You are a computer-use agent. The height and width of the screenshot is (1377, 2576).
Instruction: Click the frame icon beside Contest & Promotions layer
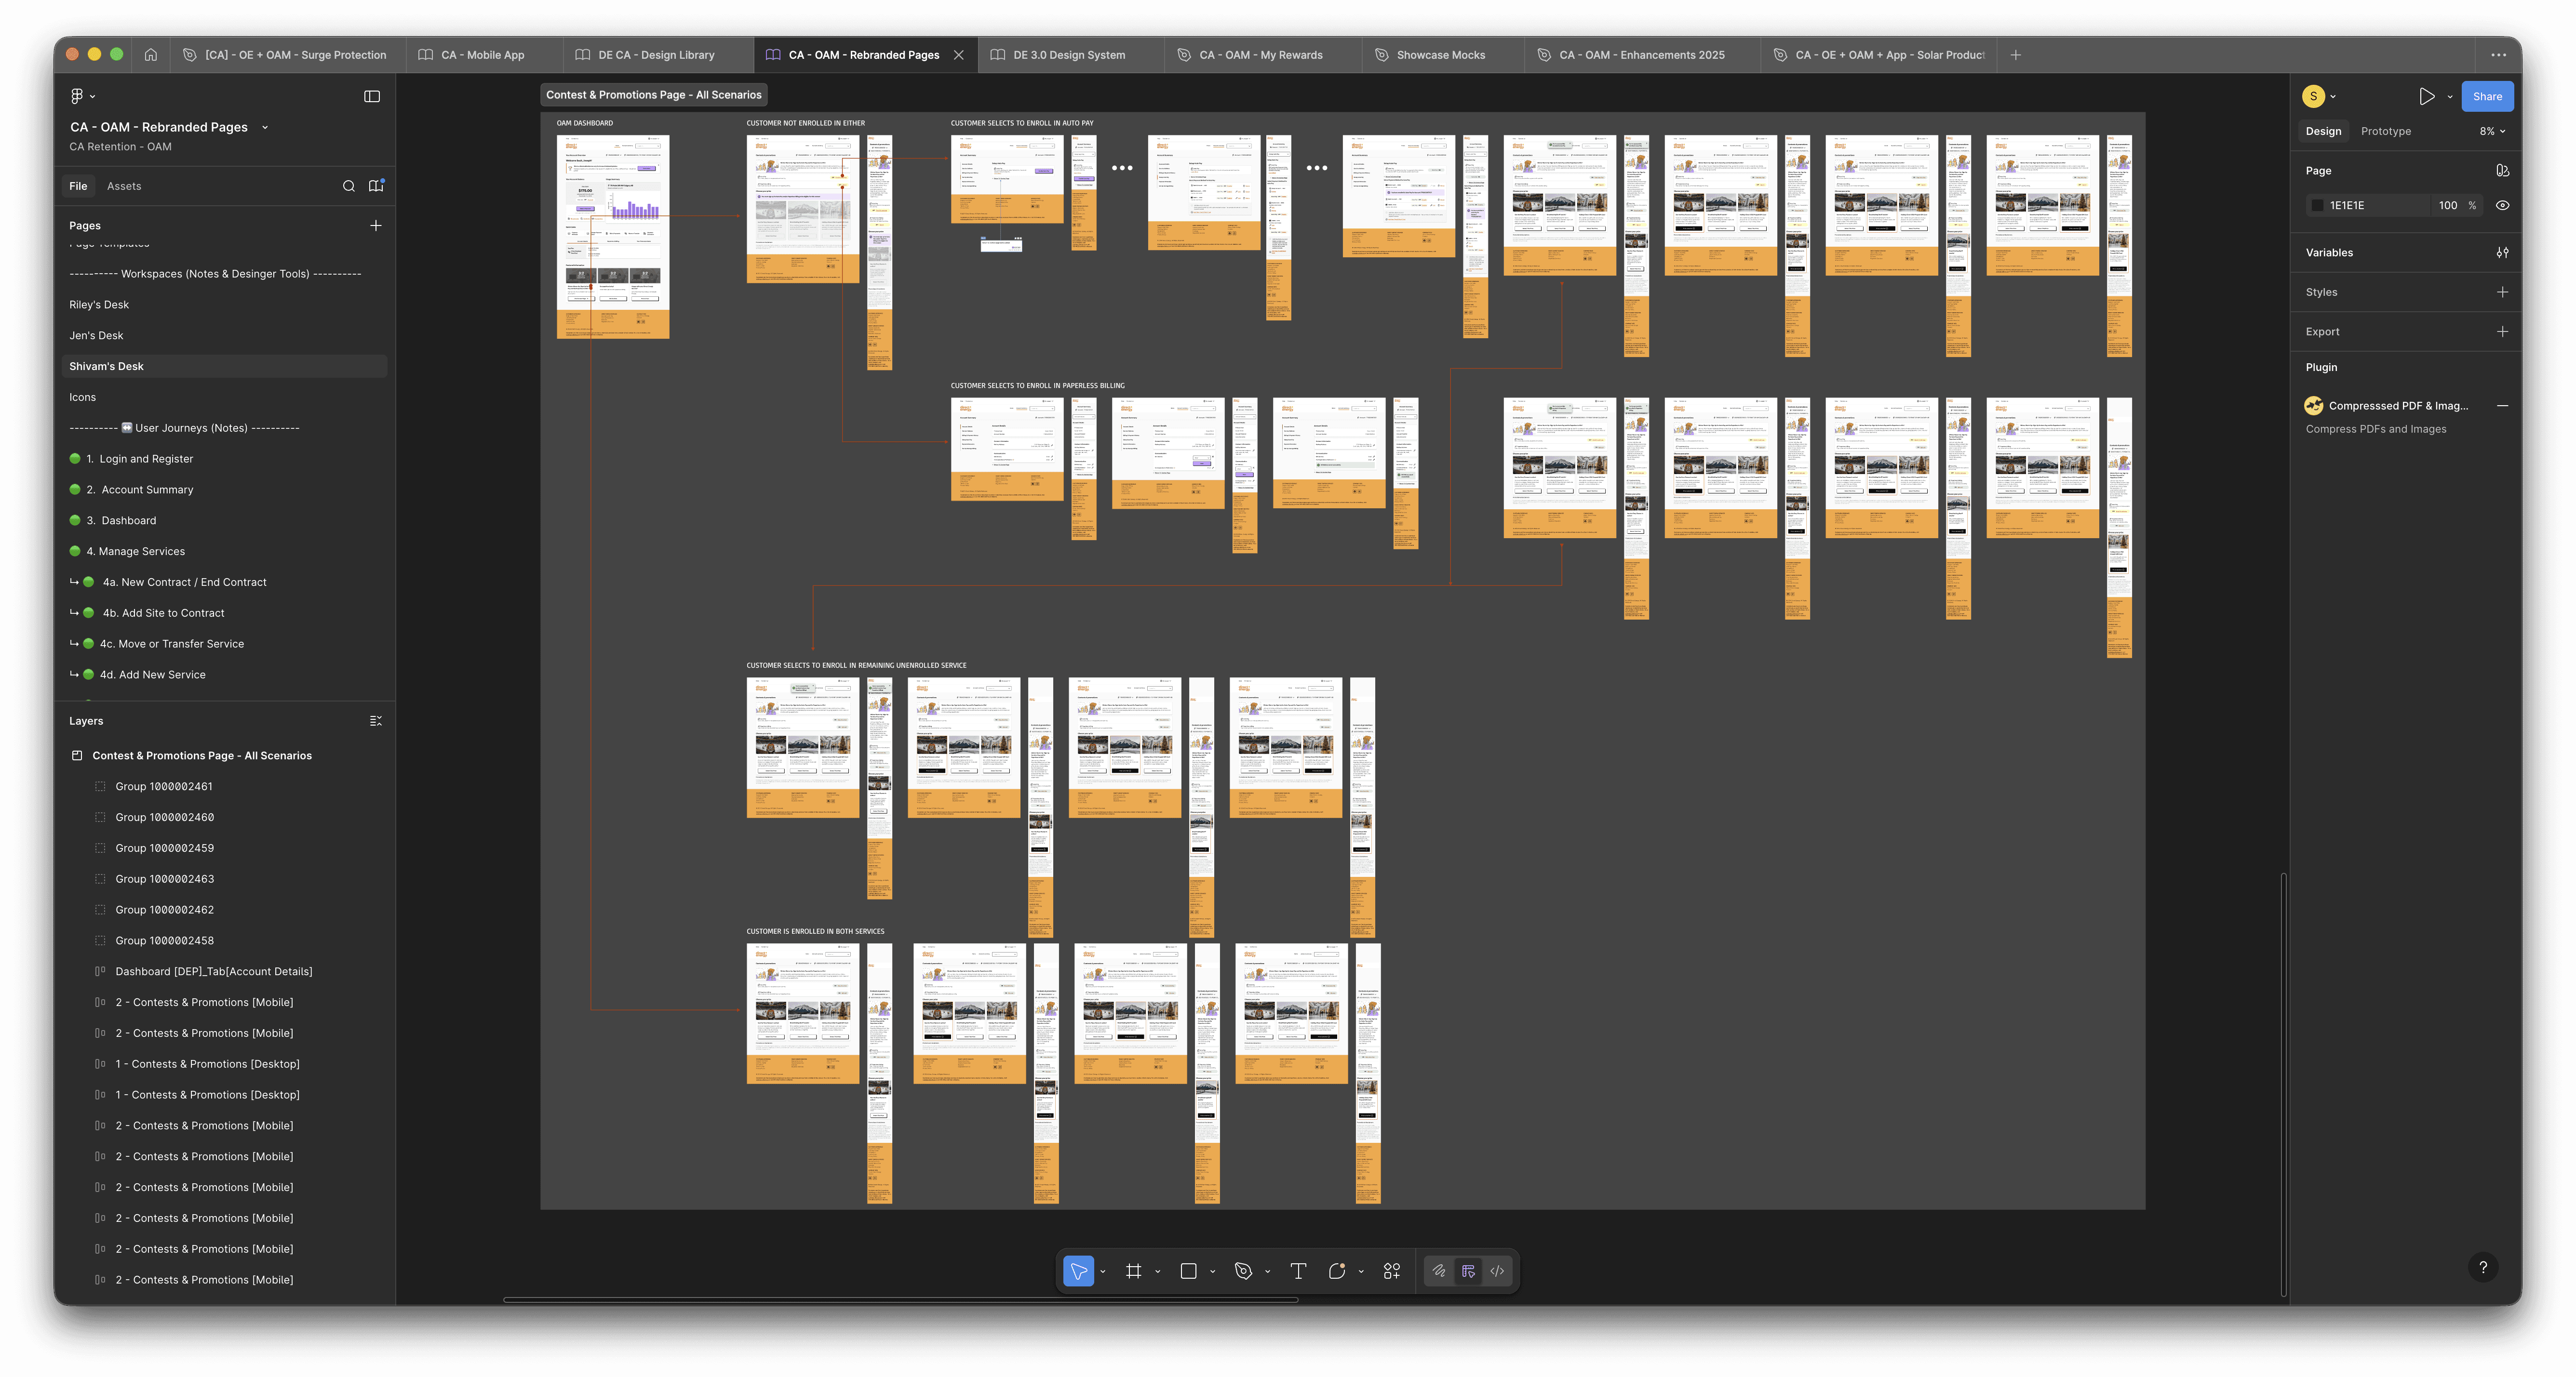coord(77,755)
